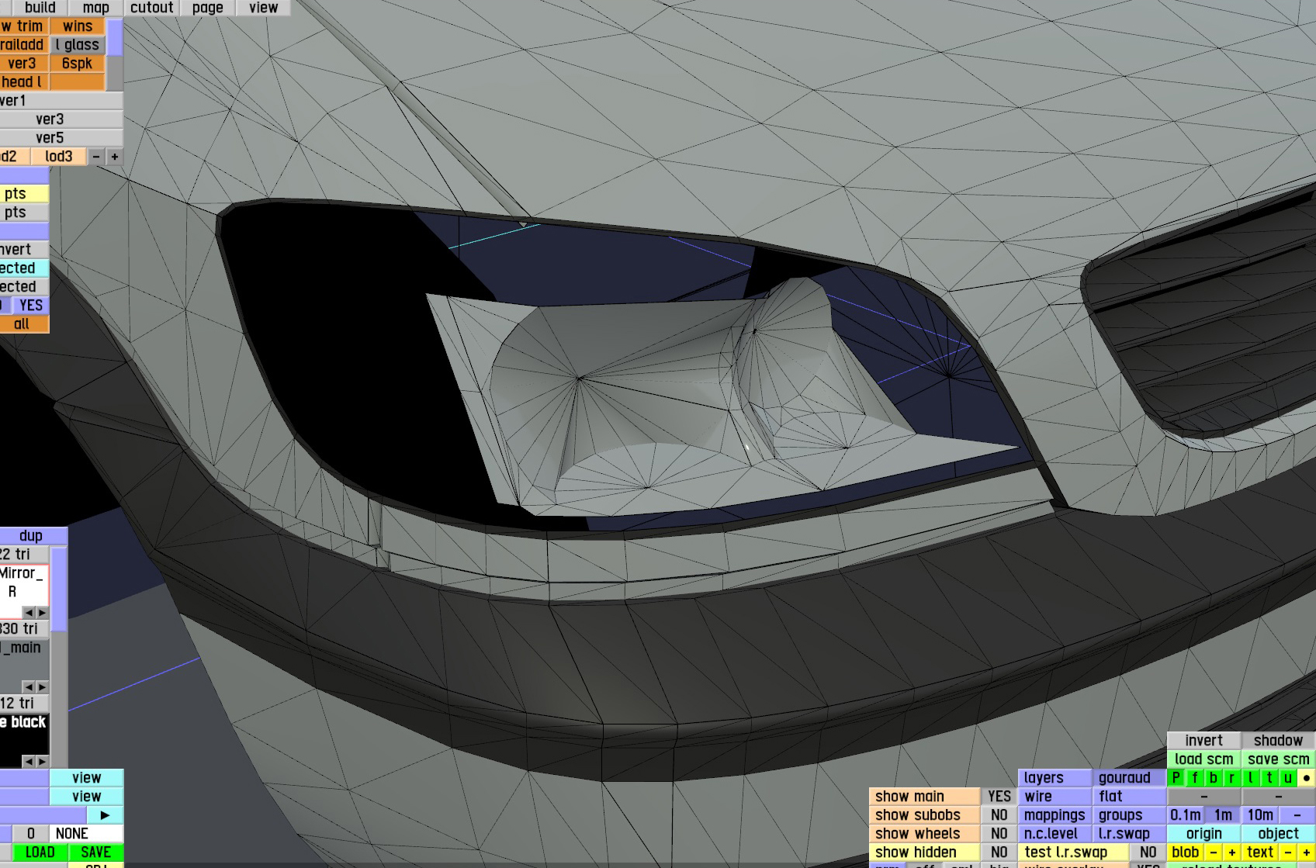
Task: Toggle the NO button beside show hidden
Action: pyautogui.click(x=999, y=852)
